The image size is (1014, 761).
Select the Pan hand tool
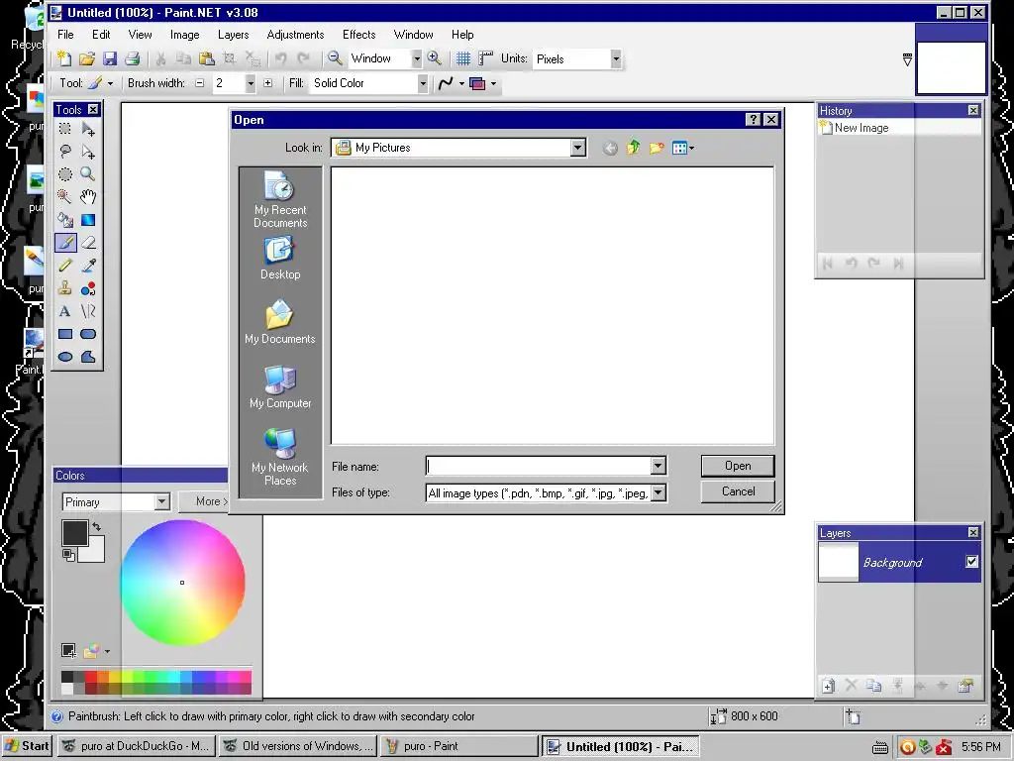tap(88, 197)
